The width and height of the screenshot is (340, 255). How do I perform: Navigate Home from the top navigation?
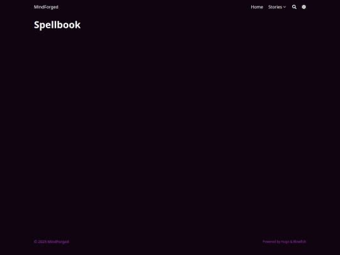pos(257,7)
